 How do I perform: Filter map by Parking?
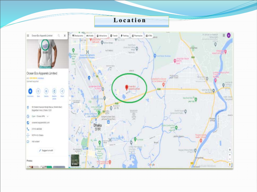(125, 36)
